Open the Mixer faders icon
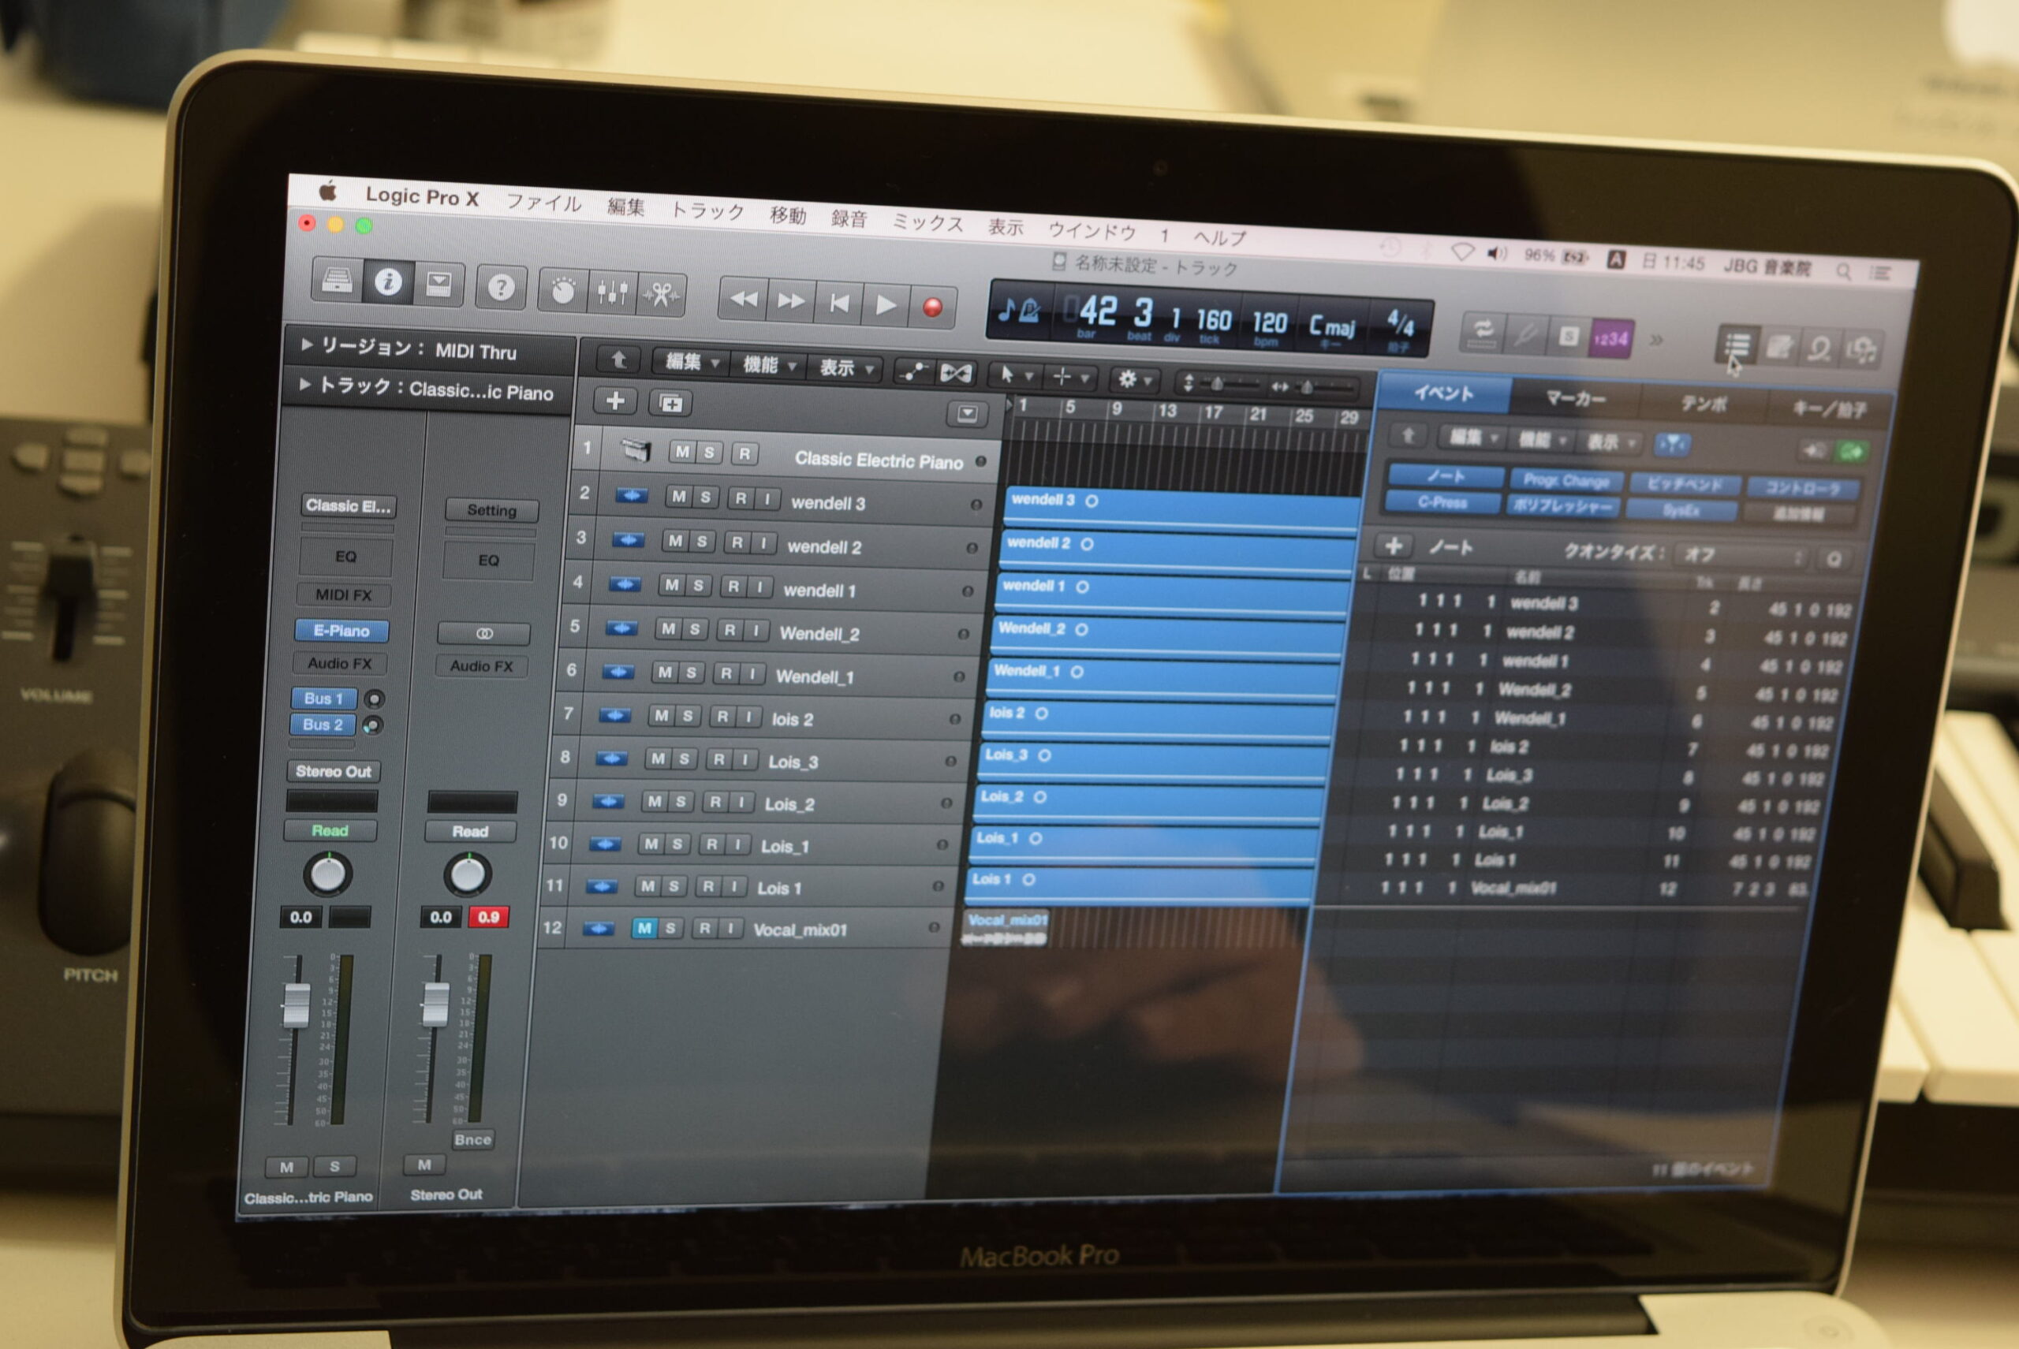 [x=612, y=293]
